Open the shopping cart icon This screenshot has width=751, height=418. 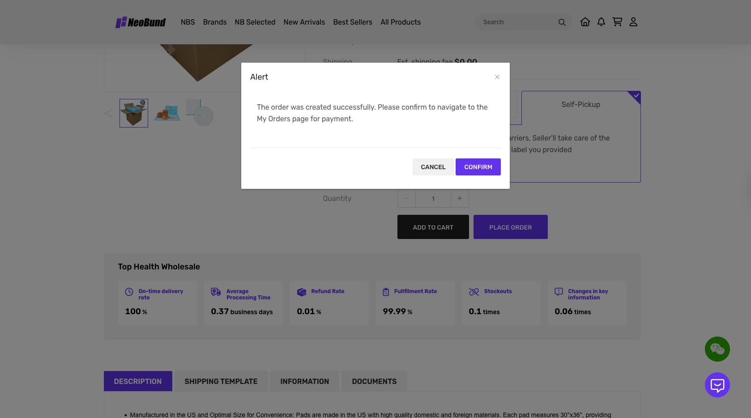(617, 22)
